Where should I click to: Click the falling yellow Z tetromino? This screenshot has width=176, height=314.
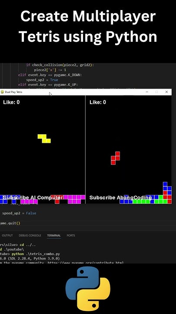point(44,139)
